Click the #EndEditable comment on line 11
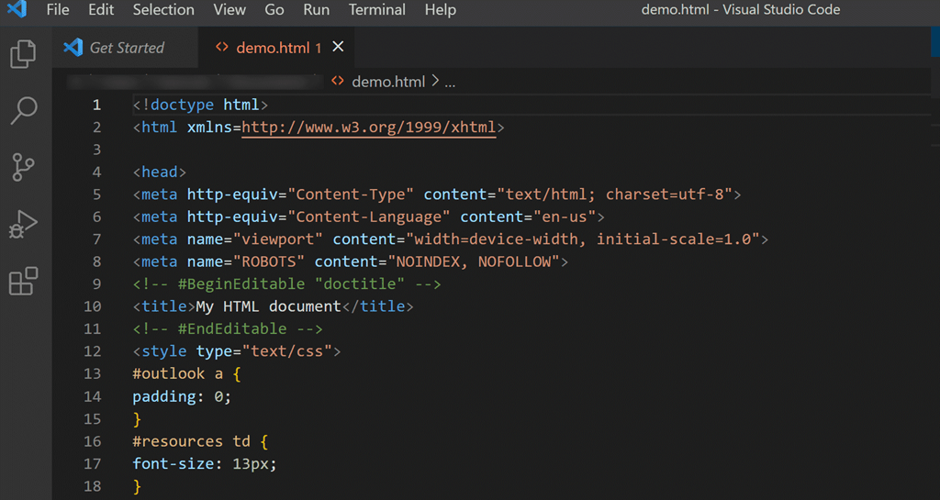Viewport: 940px width, 500px height. [228, 328]
